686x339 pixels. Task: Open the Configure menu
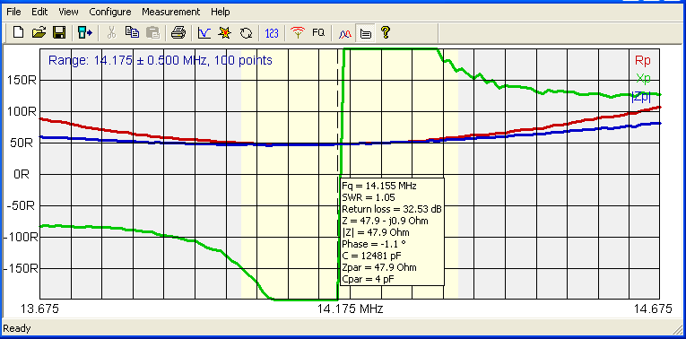(109, 12)
